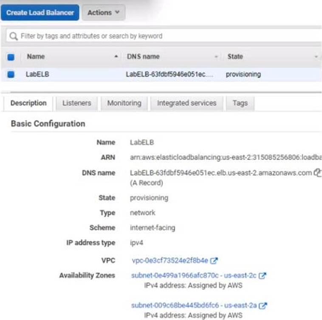View the Tags tab
322x320 pixels.
tap(240, 103)
